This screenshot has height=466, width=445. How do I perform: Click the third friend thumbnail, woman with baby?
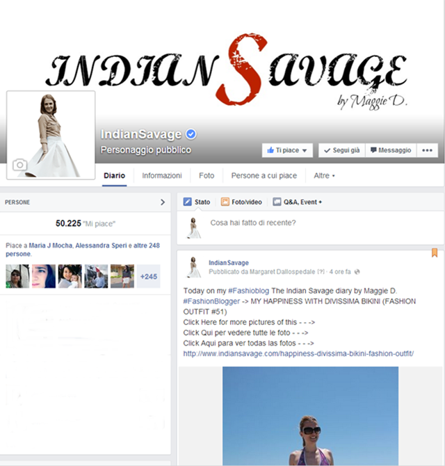[70, 276]
